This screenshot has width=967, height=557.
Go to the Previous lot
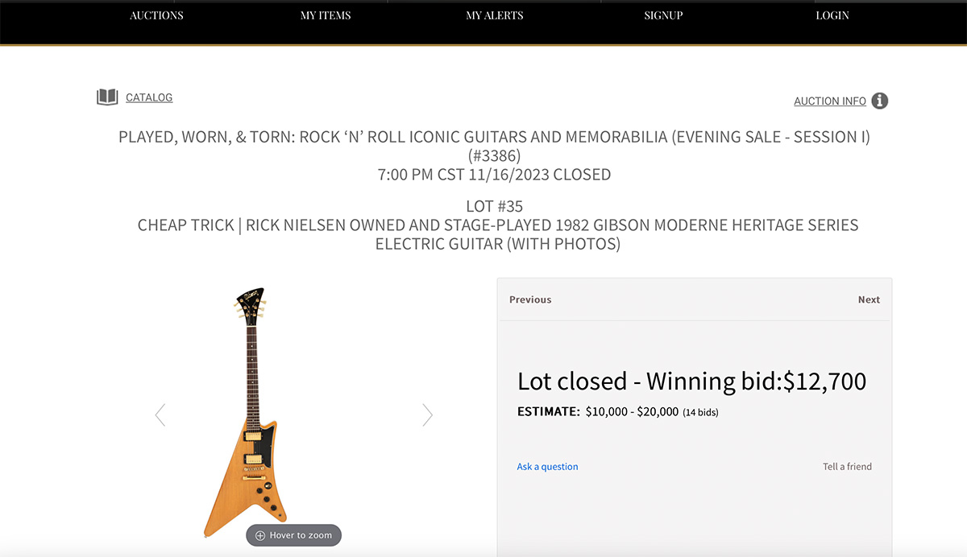tap(530, 299)
